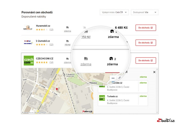Click the green CZECHCOM.CZ logo
The height and width of the screenshot is (126, 179).
point(28,61)
